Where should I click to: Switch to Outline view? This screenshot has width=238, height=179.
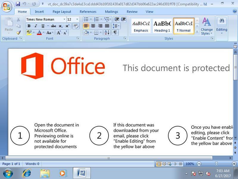[175, 164]
